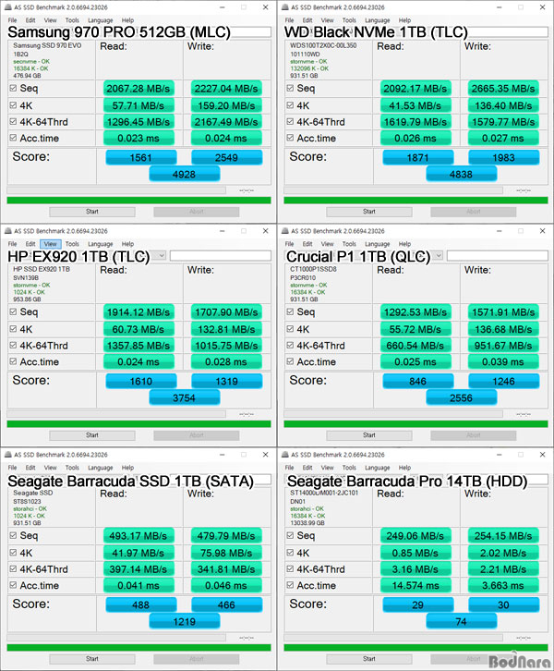Image resolution: width=554 pixels, height=671 pixels.
Task: Uncheck Seq test in WD Black NVMe window
Action: click(290, 88)
